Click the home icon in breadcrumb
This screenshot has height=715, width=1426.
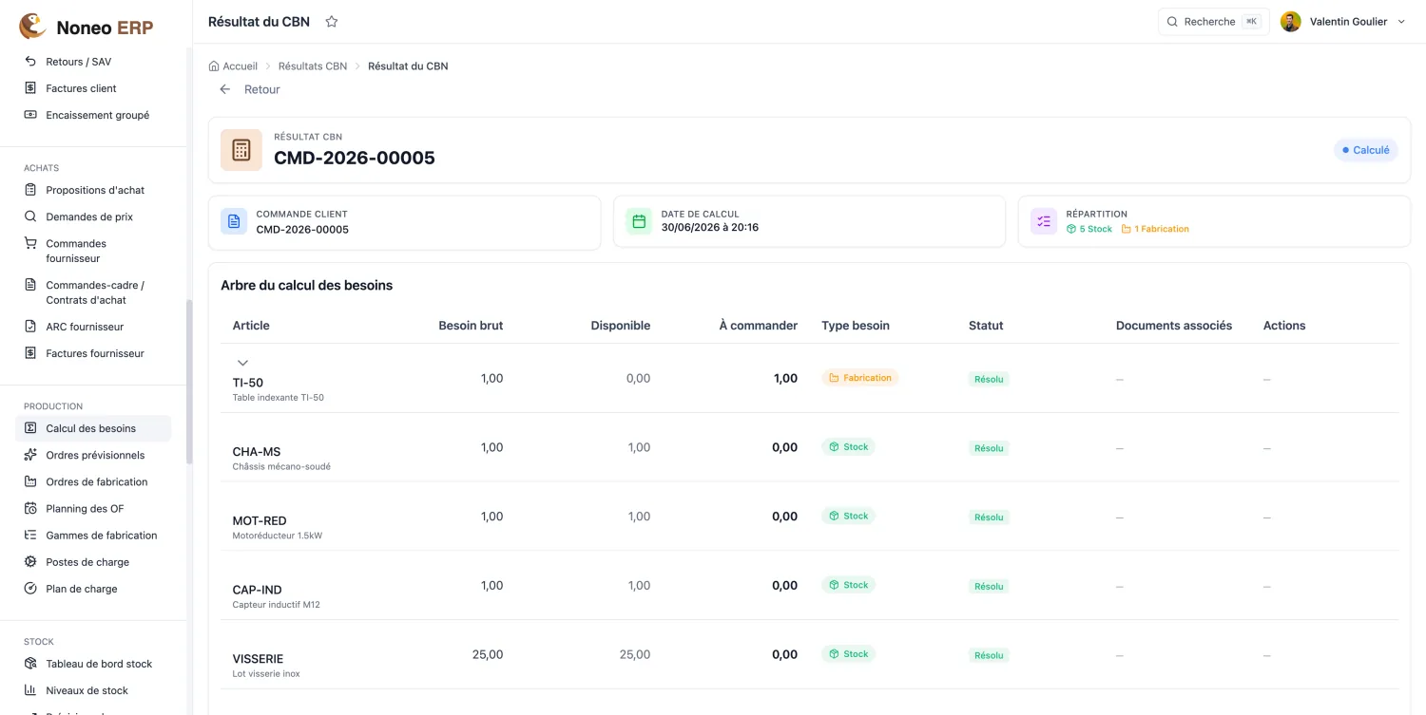coord(214,66)
